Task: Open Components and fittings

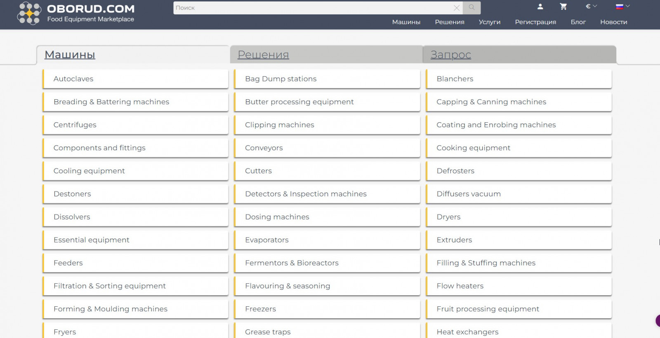Action: pos(135,148)
